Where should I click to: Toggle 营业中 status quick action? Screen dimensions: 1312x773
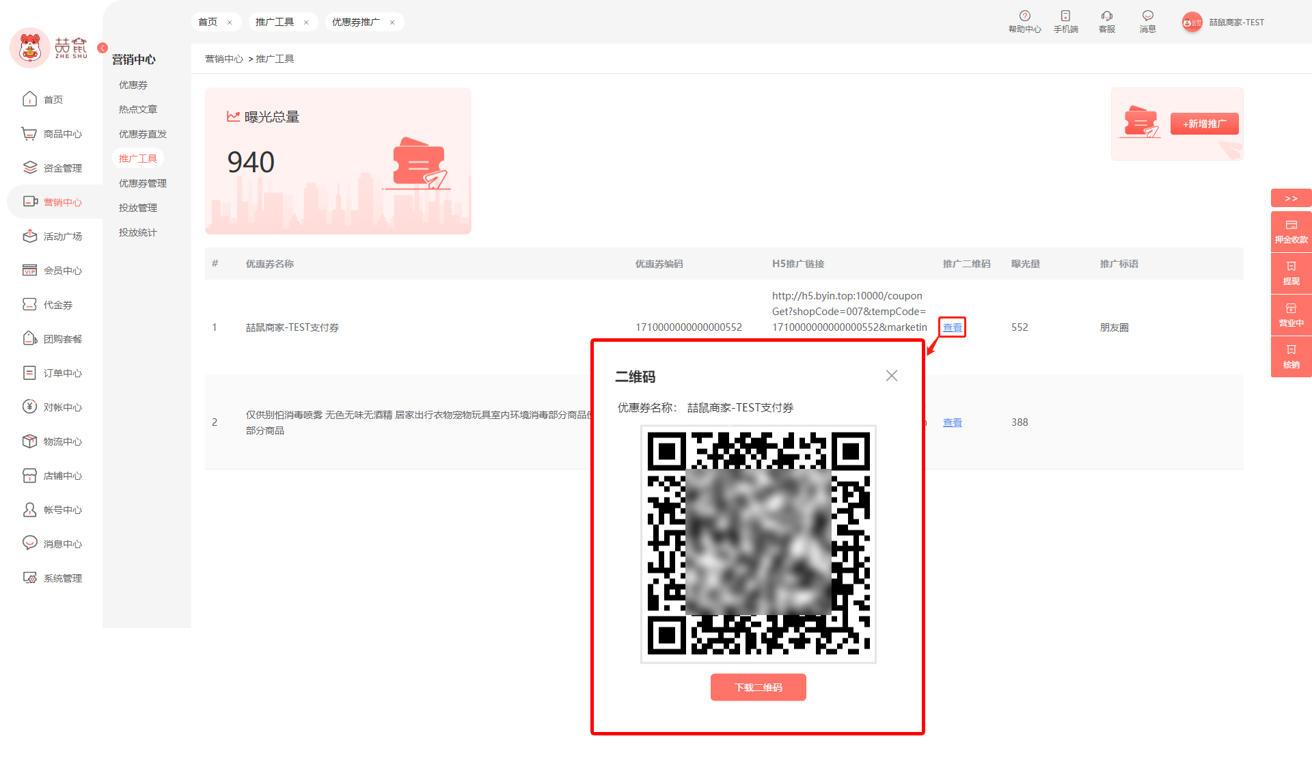pos(1291,315)
